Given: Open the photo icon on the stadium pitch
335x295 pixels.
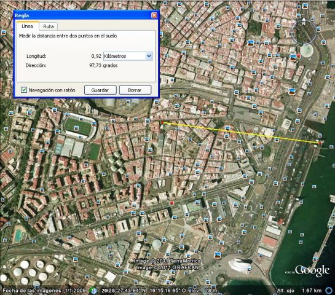Looking at the screenshot, I should click(x=76, y=128).
